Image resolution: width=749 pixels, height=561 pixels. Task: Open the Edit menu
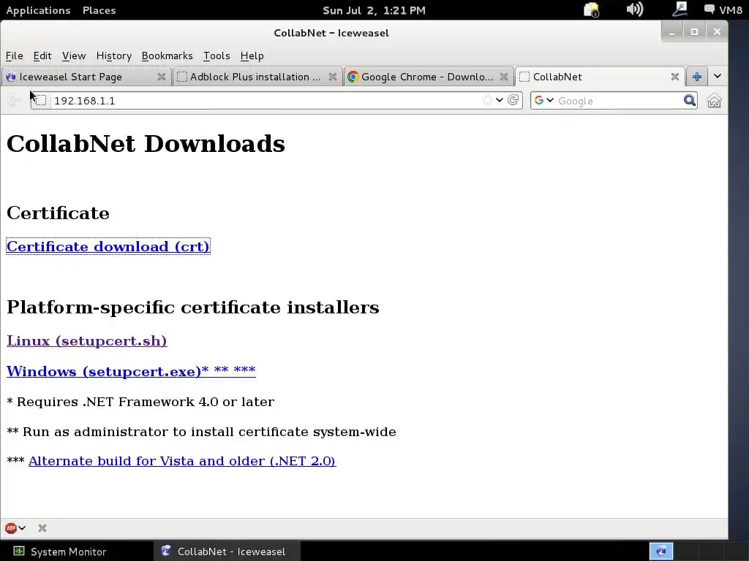click(x=42, y=56)
